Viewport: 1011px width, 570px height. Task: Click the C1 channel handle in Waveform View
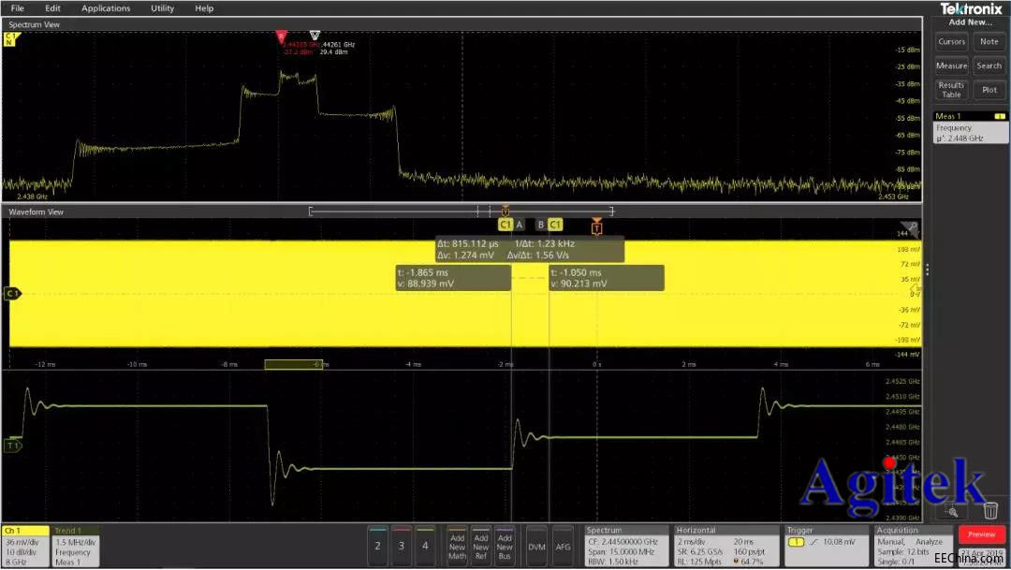coord(12,293)
